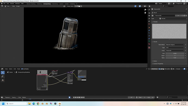Image resolution: width=188 pixels, height=106 pixels.
Task: Open the clouds Type Soft dropdown
Action: (175, 48)
